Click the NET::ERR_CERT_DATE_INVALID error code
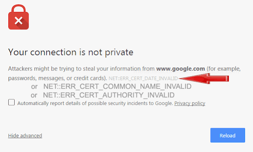The width and height of the screenshot is (253, 152). (143, 78)
